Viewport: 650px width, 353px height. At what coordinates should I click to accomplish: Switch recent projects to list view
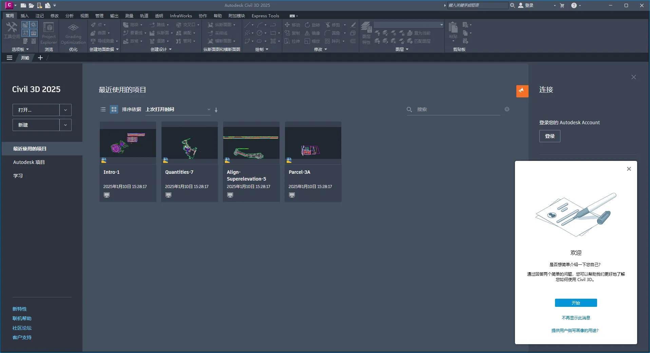pyautogui.click(x=103, y=109)
